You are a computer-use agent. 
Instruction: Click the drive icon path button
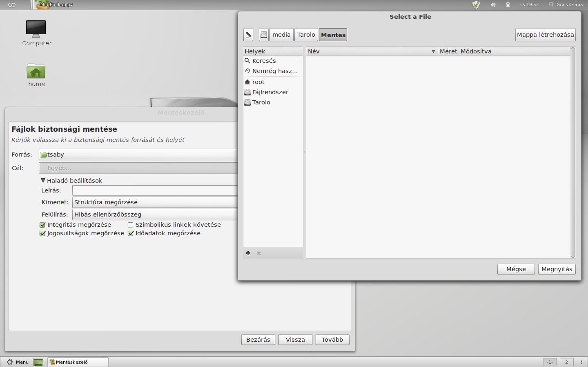tap(264, 35)
